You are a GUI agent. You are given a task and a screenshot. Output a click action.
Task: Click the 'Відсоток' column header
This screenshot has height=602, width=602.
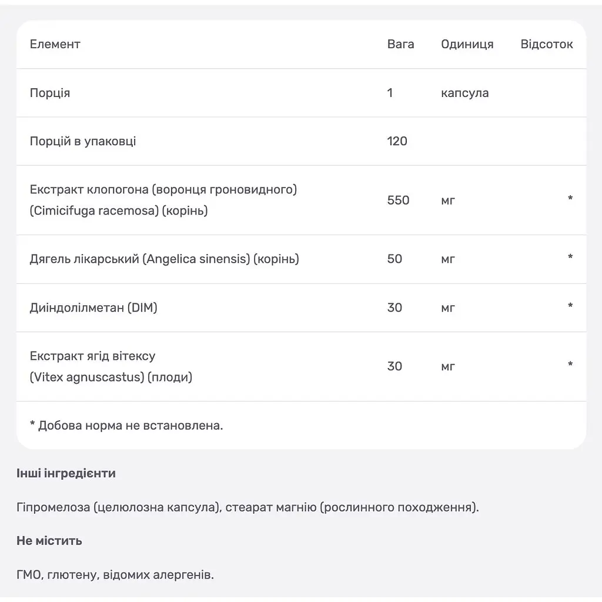click(x=546, y=44)
